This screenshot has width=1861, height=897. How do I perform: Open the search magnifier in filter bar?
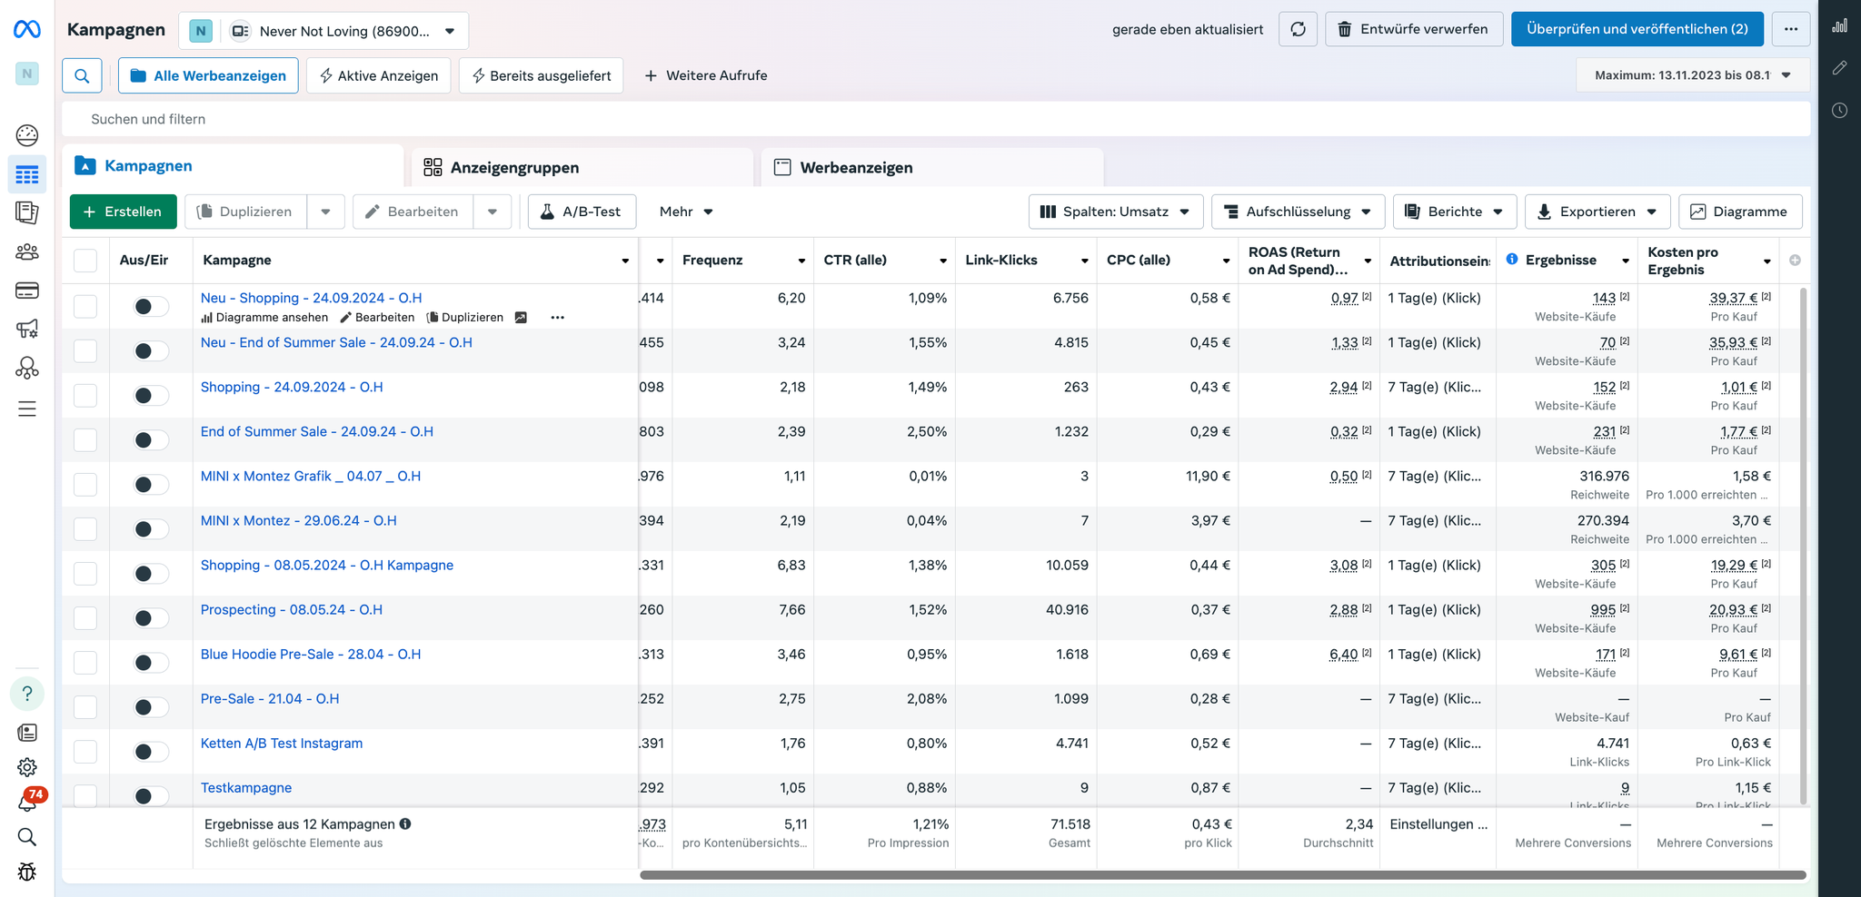82,75
